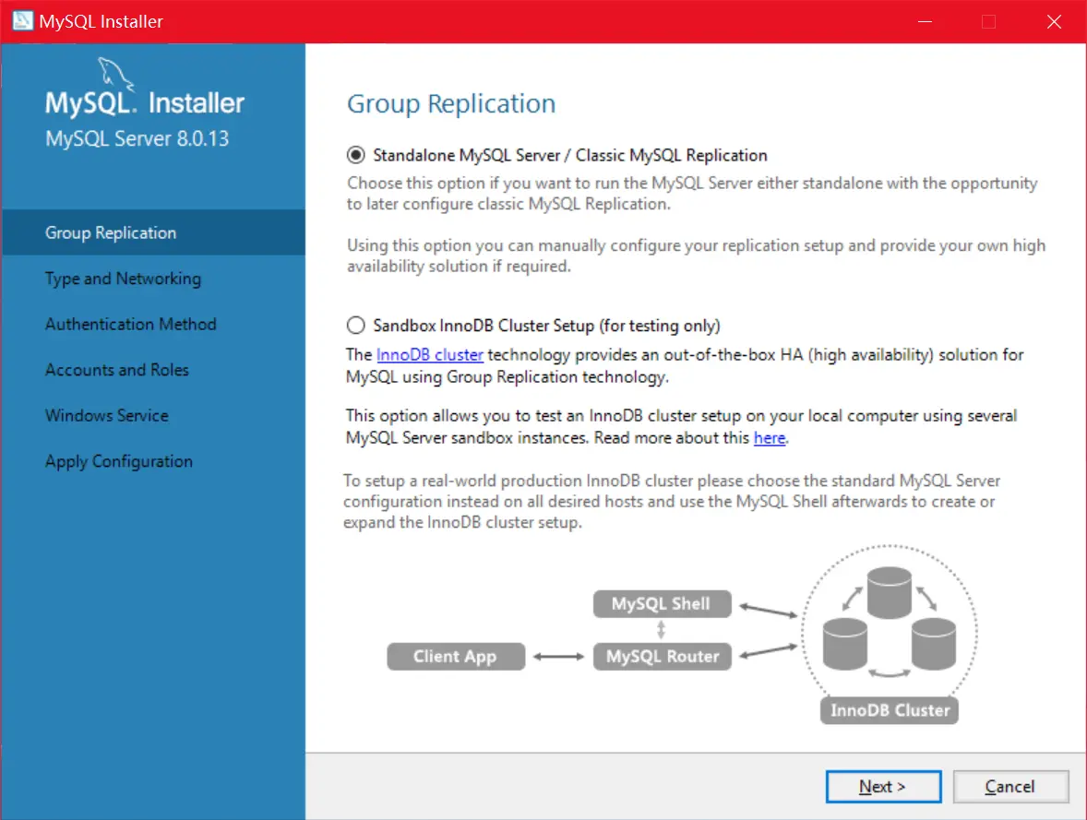Image resolution: width=1087 pixels, height=820 pixels.
Task: Select Standalone MySQL Server radio option
Action: tap(355, 155)
